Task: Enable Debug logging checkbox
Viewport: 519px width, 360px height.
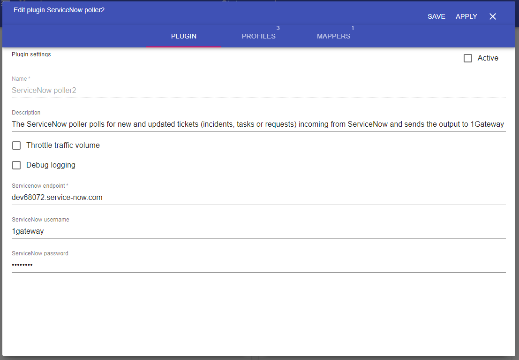Action: 16,165
